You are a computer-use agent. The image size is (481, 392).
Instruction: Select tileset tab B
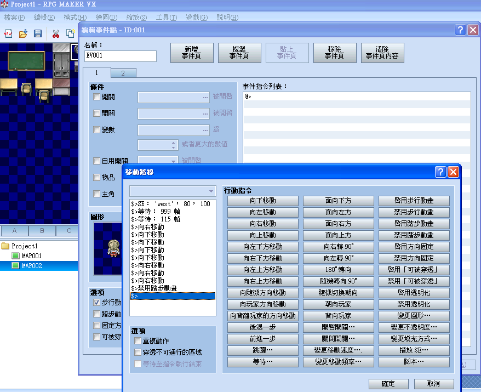[x=42, y=230]
